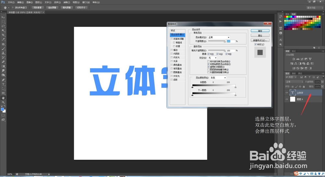Select the Eraser tool
The height and width of the screenshot is (177, 325).
3,62
